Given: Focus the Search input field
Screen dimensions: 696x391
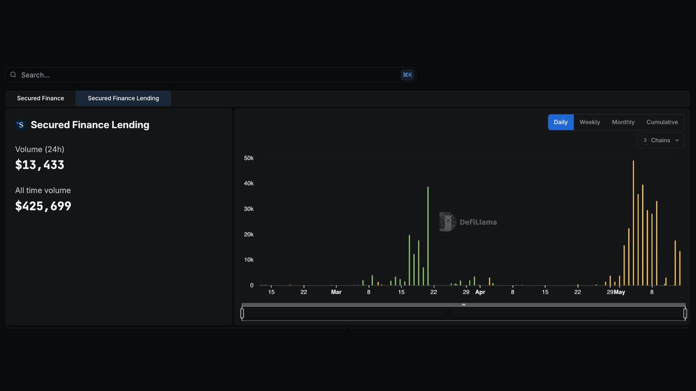Looking at the screenshot, I should coord(211,75).
